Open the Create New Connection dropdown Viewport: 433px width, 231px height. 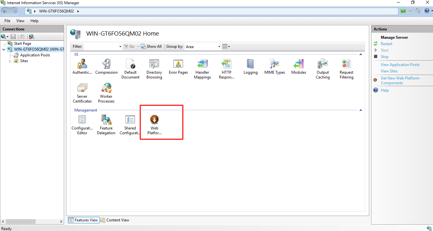tap(4, 37)
